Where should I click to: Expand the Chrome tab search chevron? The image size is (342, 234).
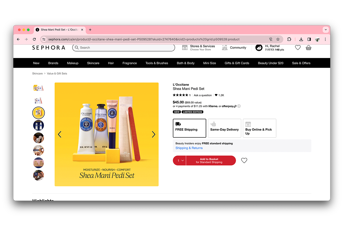click(326, 30)
